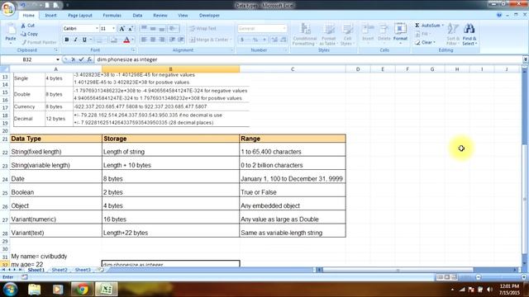Screen dimensions: 529x297
Task: Align text left
Action: tap(144, 40)
